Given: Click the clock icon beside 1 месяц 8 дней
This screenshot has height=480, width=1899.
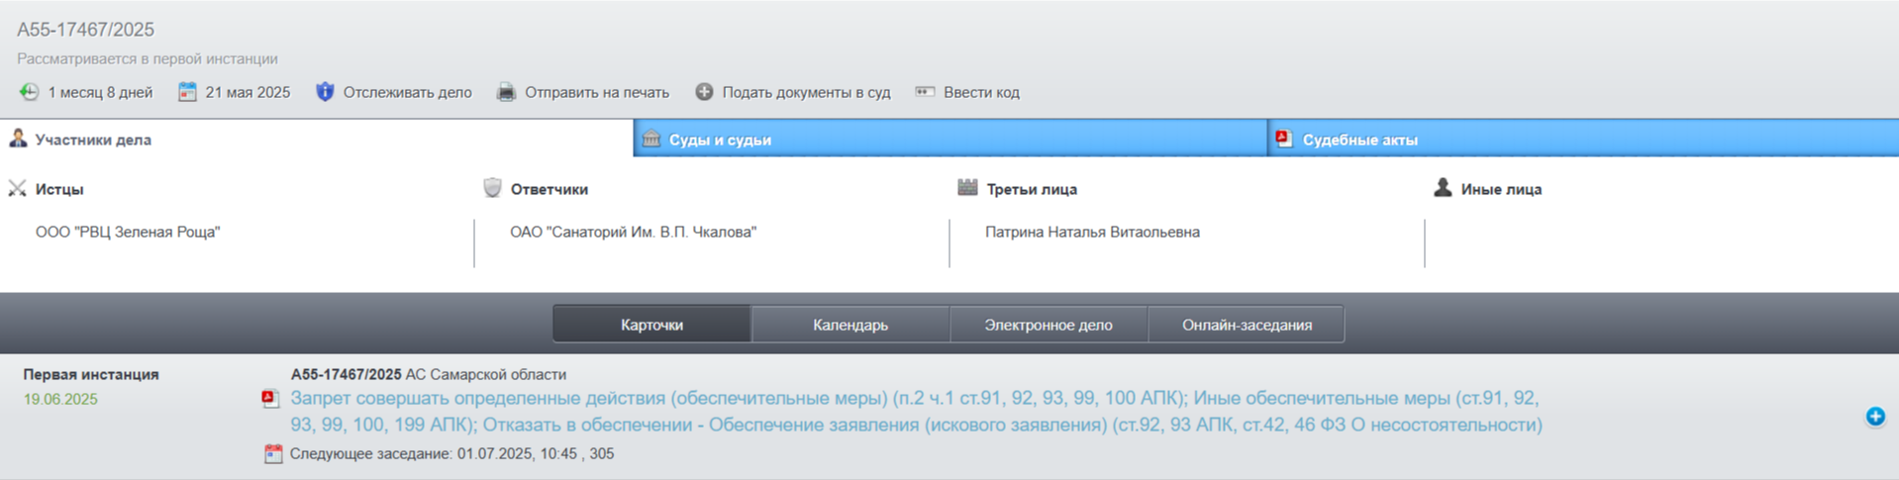Looking at the screenshot, I should [x=29, y=92].
